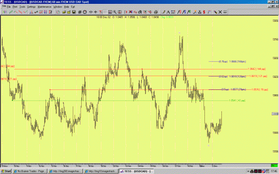Open the File menu
Screen dimensions: 279x174
pos(9,7)
